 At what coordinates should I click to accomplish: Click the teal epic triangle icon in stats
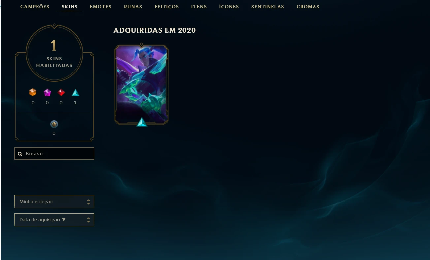75,93
